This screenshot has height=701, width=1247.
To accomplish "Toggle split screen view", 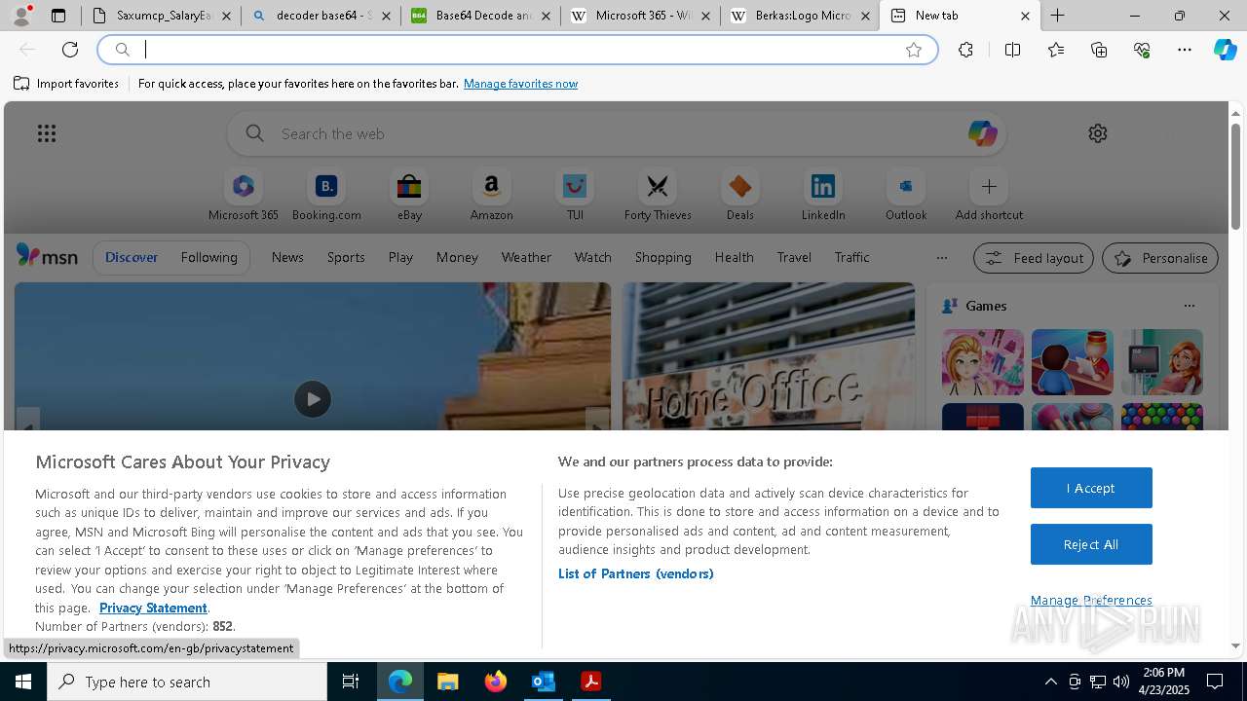I will (1012, 50).
